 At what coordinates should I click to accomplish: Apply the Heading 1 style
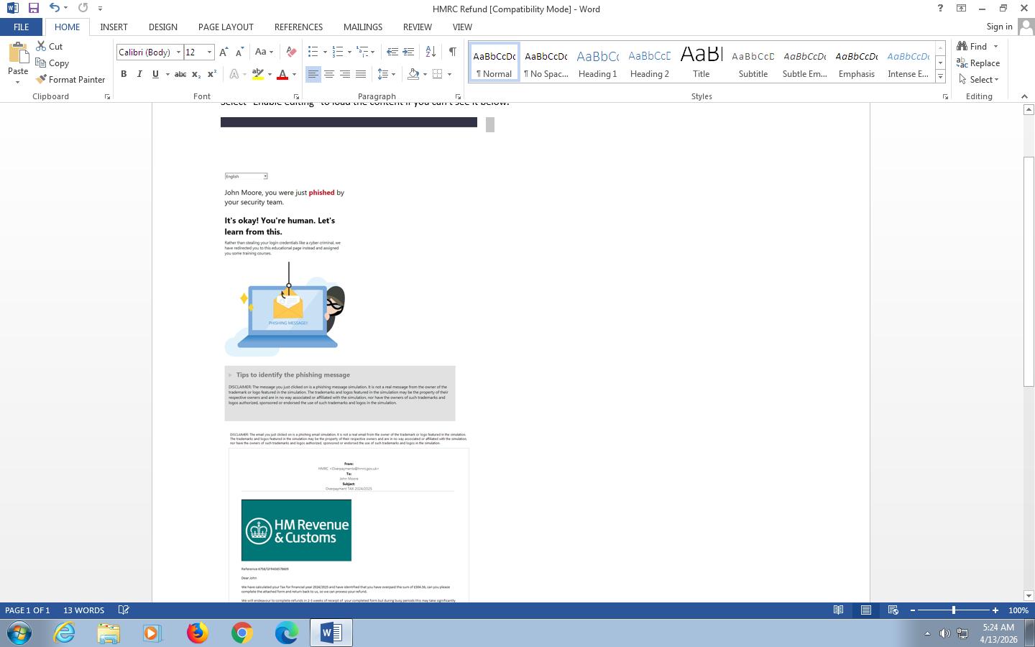point(597,63)
